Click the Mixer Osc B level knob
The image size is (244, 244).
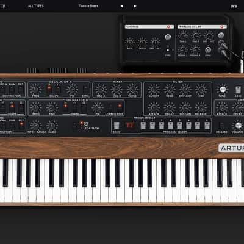click(x=117, y=89)
